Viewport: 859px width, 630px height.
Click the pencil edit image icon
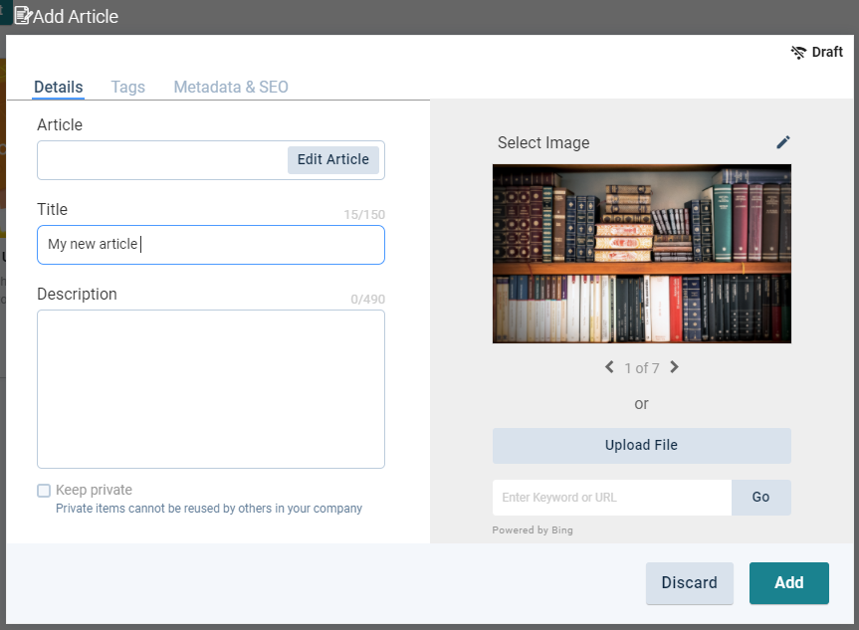pos(783,142)
